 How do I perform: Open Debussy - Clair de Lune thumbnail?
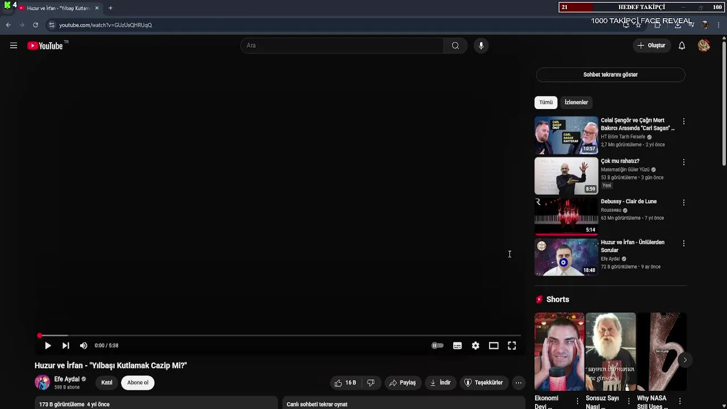click(566, 216)
